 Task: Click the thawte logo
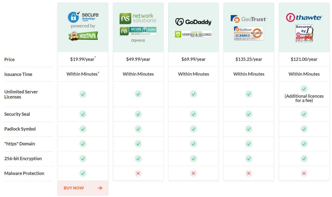[x=304, y=18]
